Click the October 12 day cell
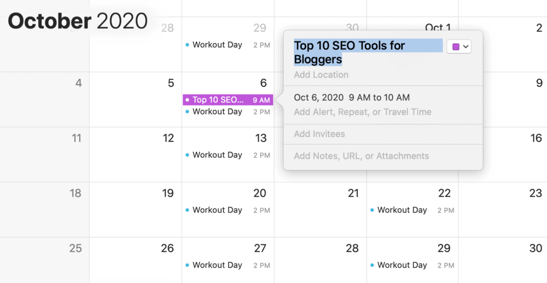 point(136,155)
